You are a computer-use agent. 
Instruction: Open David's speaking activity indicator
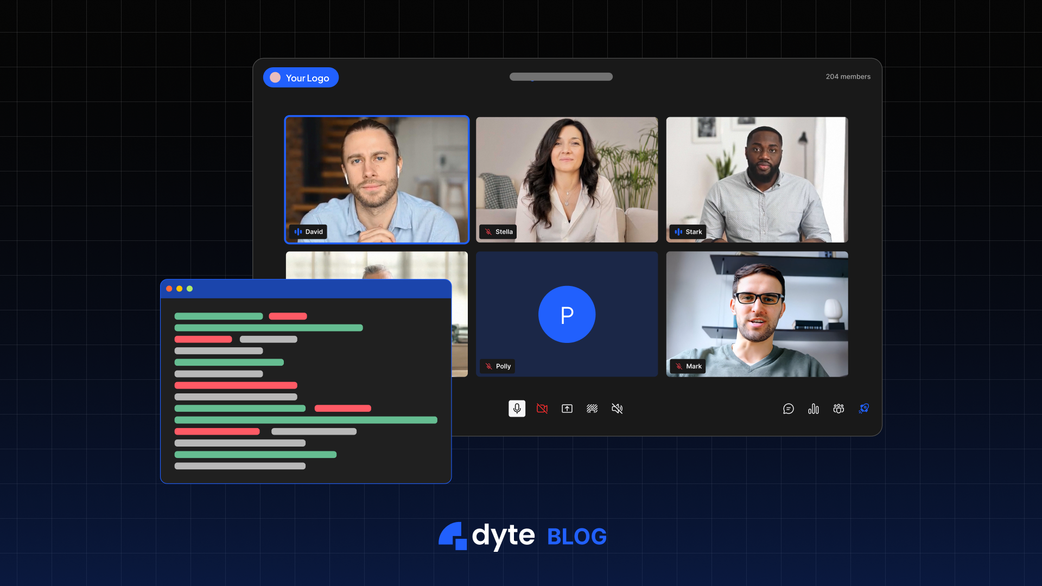[297, 232]
